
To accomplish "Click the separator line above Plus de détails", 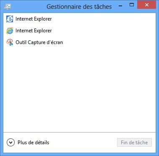I will click(79, 132).
